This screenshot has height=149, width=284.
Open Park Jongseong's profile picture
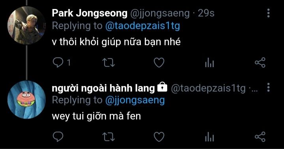tap(26, 25)
